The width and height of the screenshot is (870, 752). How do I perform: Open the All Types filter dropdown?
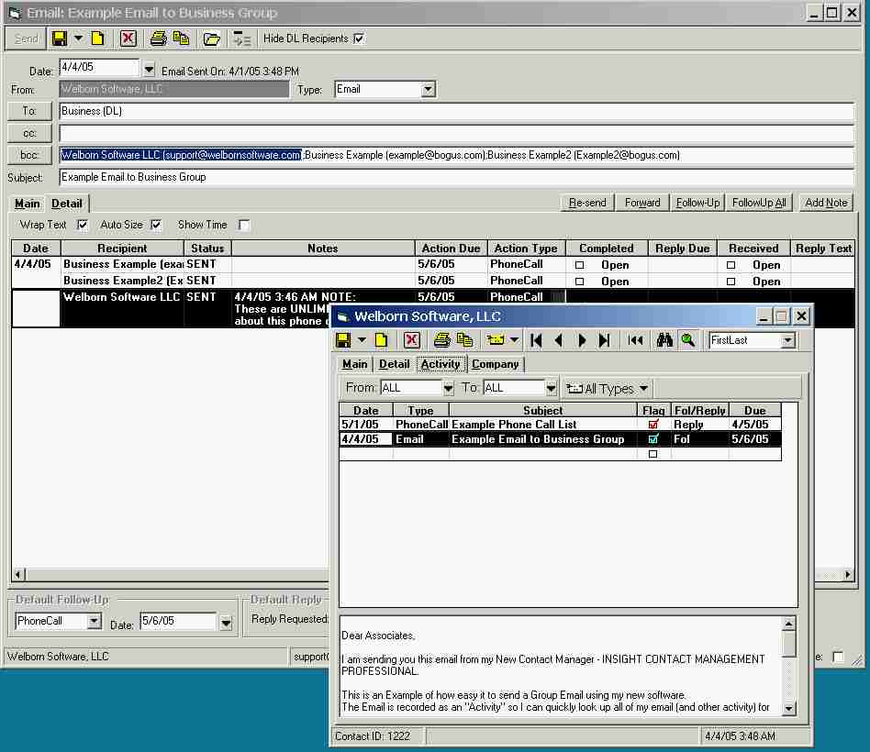click(608, 388)
